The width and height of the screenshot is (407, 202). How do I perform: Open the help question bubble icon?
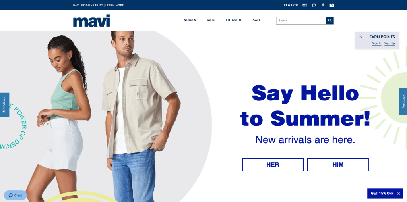pos(314,5)
